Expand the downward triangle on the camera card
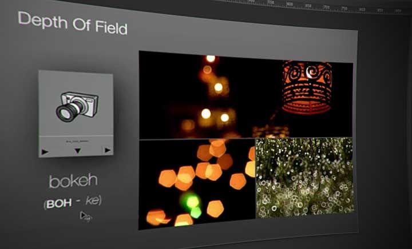 [77, 151]
